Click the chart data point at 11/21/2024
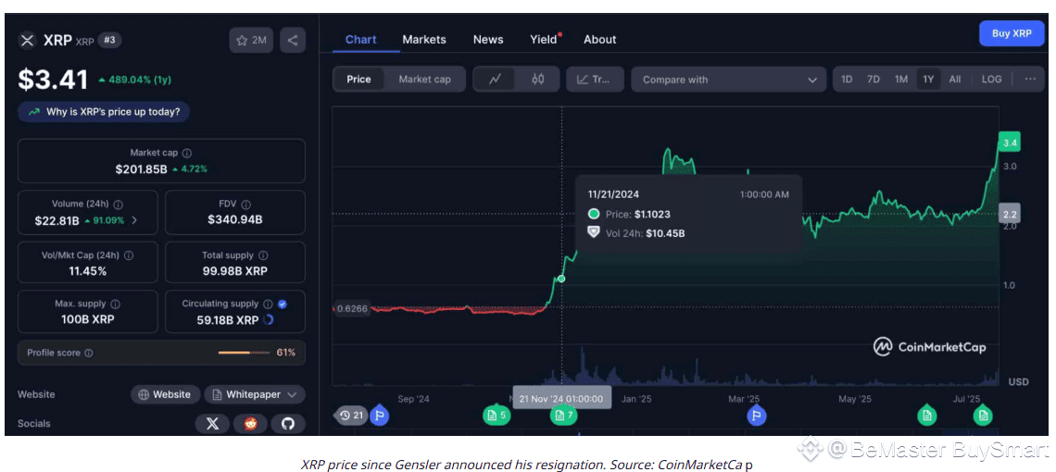The height and width of the screenshot is (472, 1056). coord(561,279)
